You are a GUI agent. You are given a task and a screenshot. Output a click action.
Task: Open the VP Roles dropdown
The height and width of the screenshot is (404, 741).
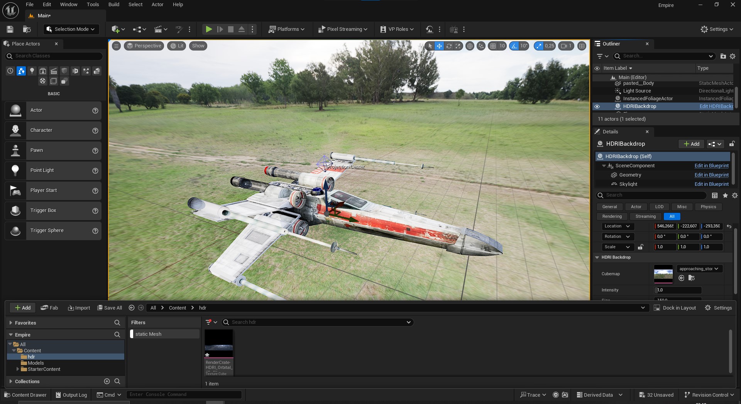pyautogui.click(x=397, y=29)
